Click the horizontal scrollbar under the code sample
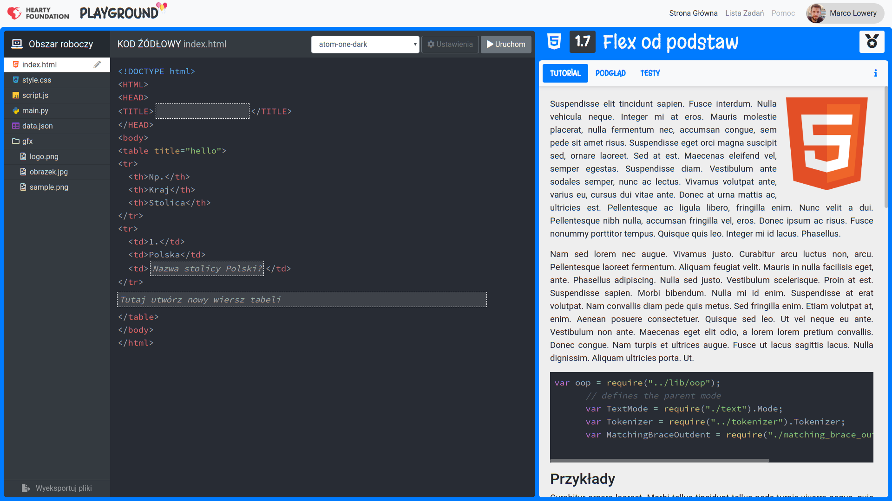 pos(660,460)
